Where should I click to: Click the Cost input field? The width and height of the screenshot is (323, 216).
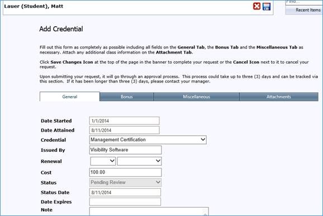click(125, 172)
